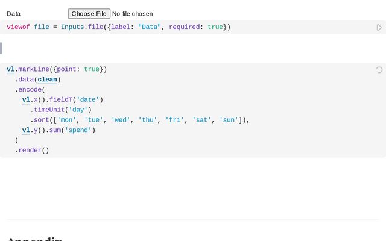Click the .render() line in the code
Screen dimensions: 386x241
point(32,150)
